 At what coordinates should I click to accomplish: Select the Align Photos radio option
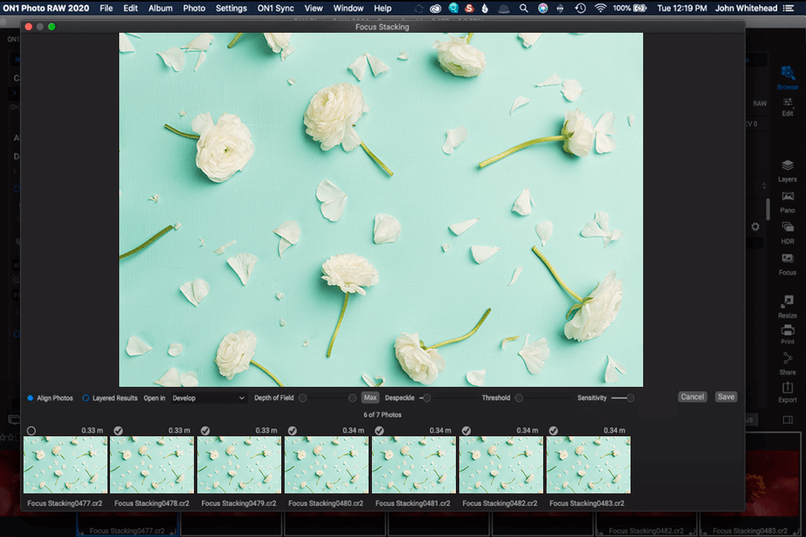(x=31, y=398)
